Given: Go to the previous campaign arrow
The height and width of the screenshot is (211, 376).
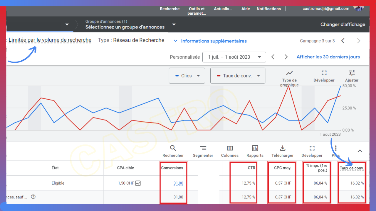Looking at the screenshot, I should tap(343, 41).
